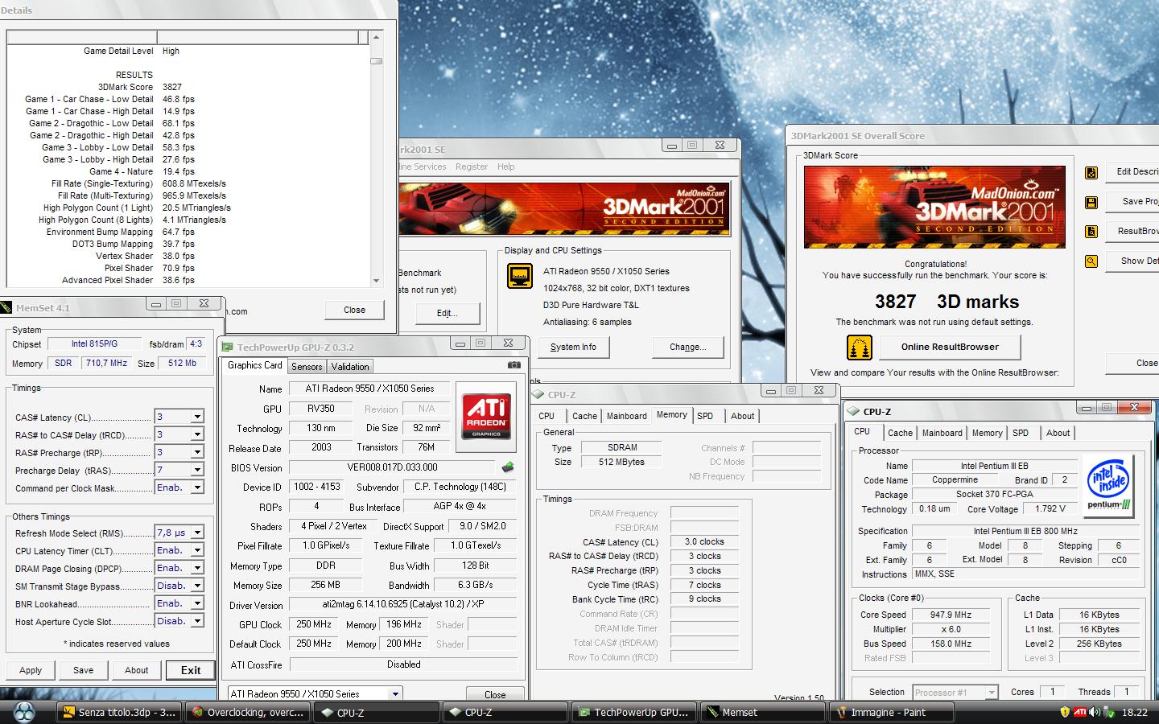Click the Save Project floppy icon
This screenshot has width=1159, height=724.
[1091, 202]
